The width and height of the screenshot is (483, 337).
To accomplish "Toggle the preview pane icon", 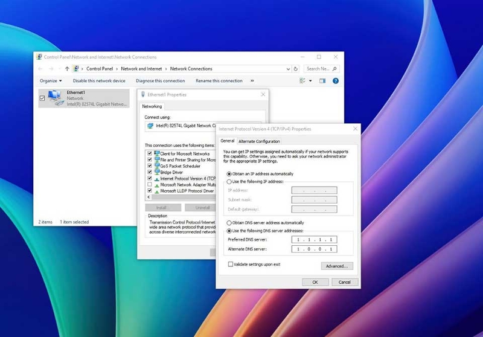I will tap(322, 81).
